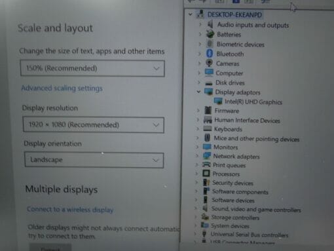The image size is (334, 251).
Task: Open the 1920 × 1080 display resolution dropdown
Action: [94, 125]
